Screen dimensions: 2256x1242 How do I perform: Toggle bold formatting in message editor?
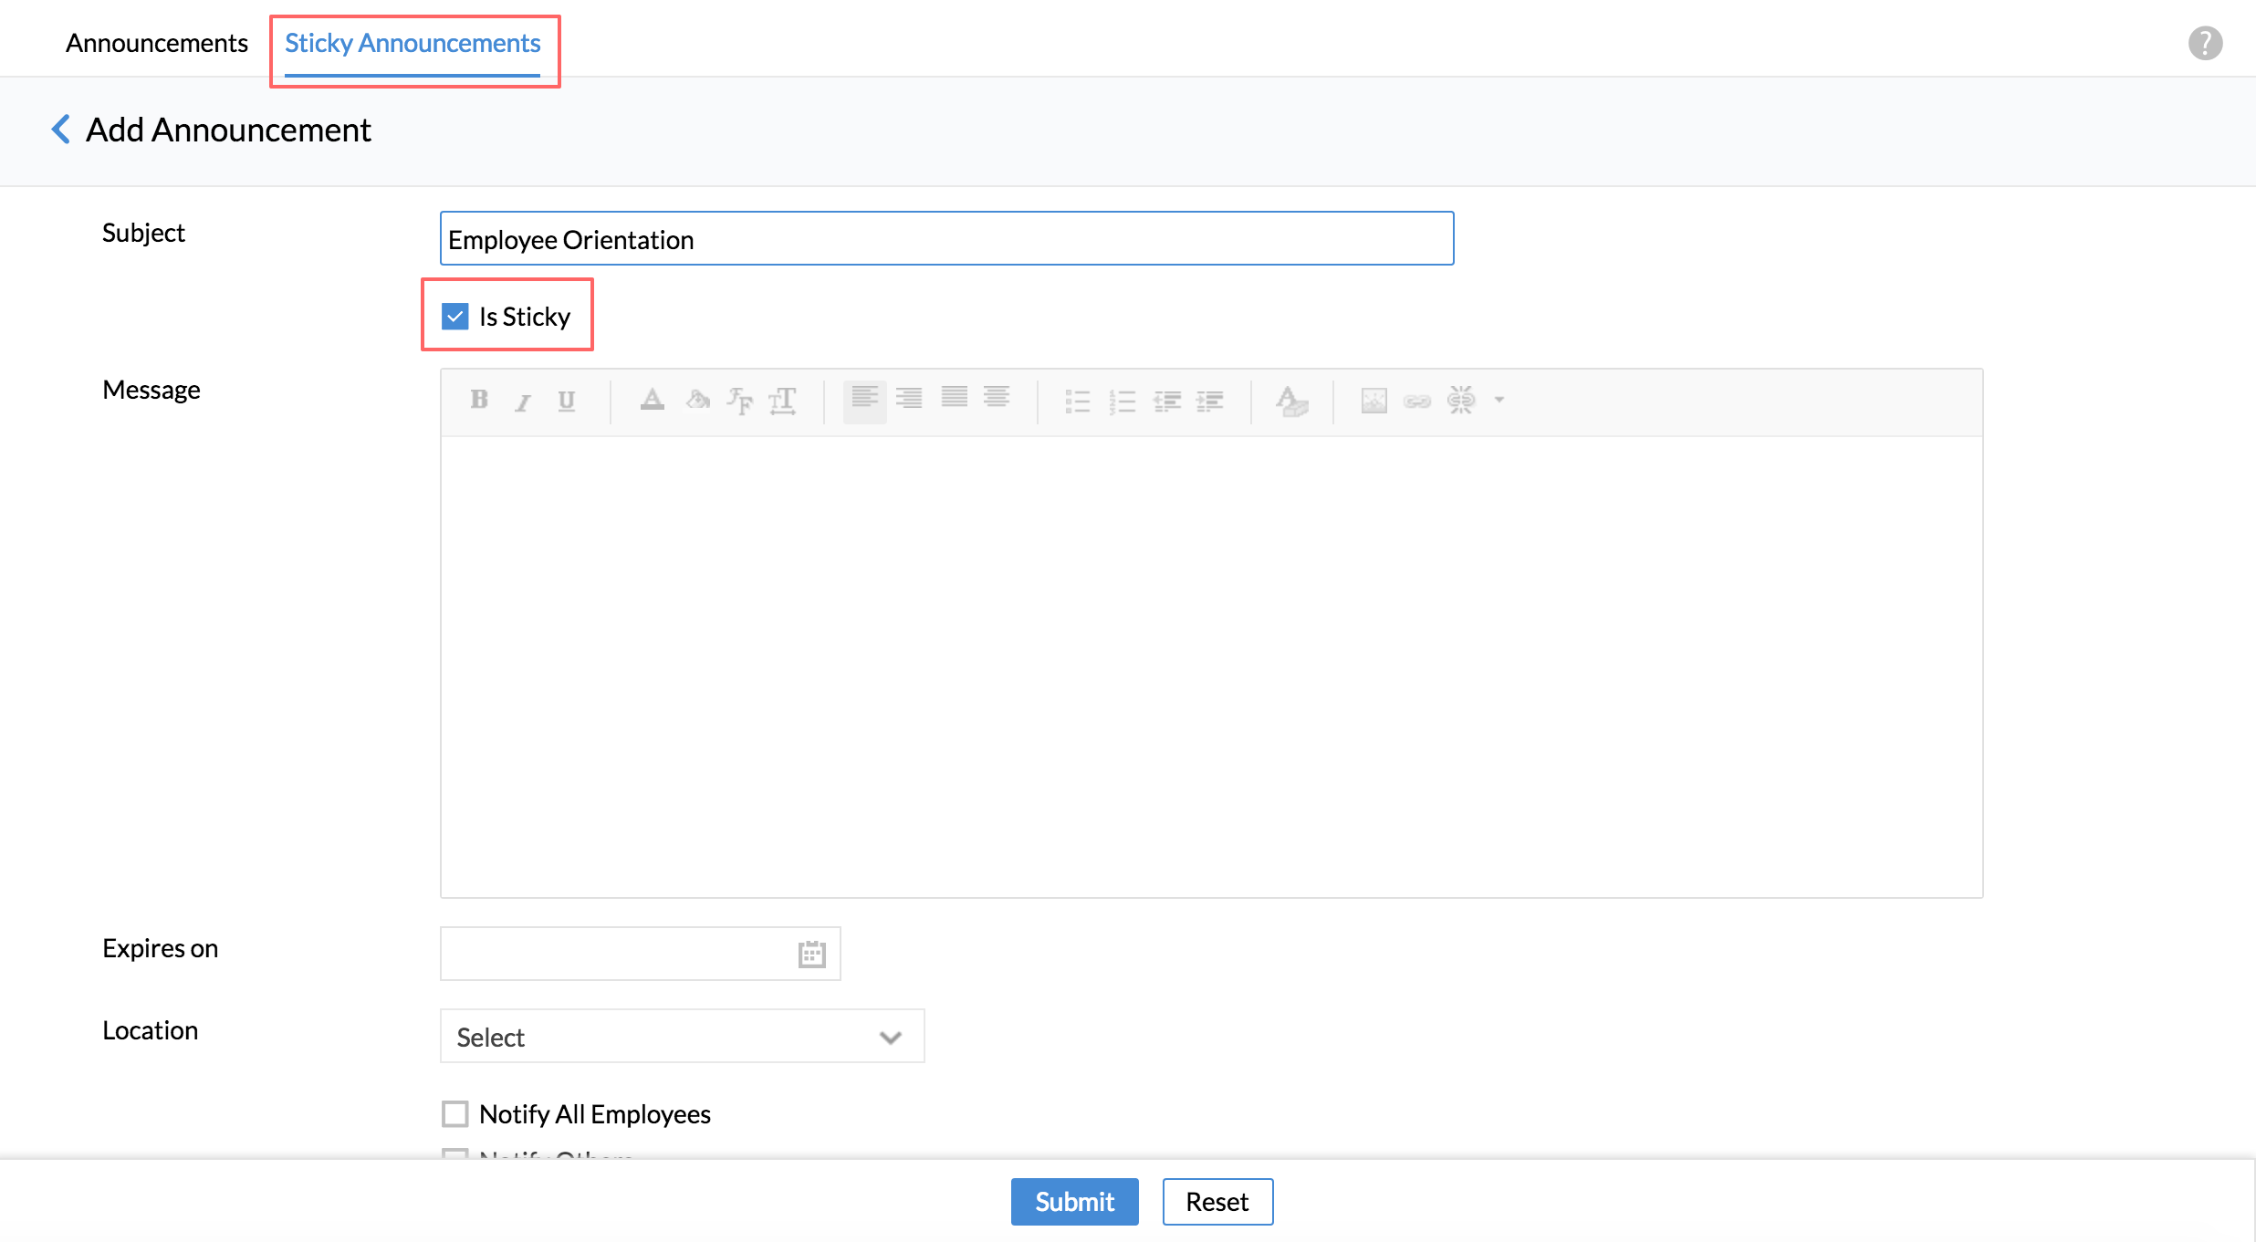pos(479,400)
